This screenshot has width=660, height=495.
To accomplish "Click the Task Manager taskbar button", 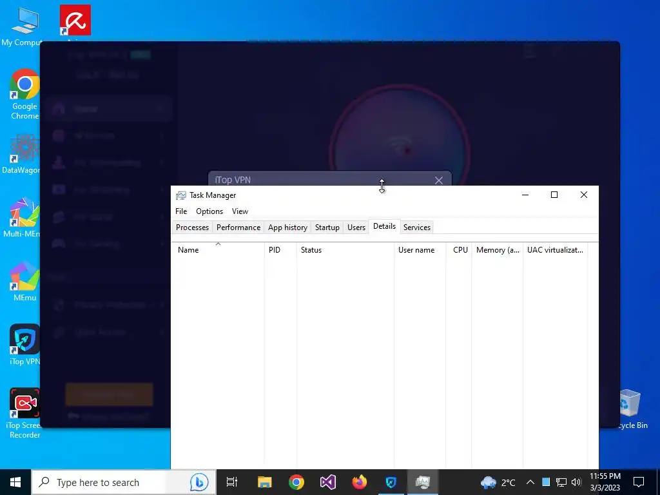I will [x=423, y=482].
